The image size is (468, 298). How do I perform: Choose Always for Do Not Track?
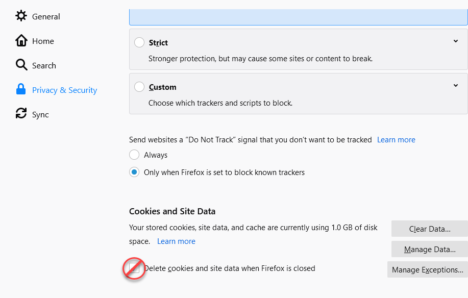click(134, 155)
